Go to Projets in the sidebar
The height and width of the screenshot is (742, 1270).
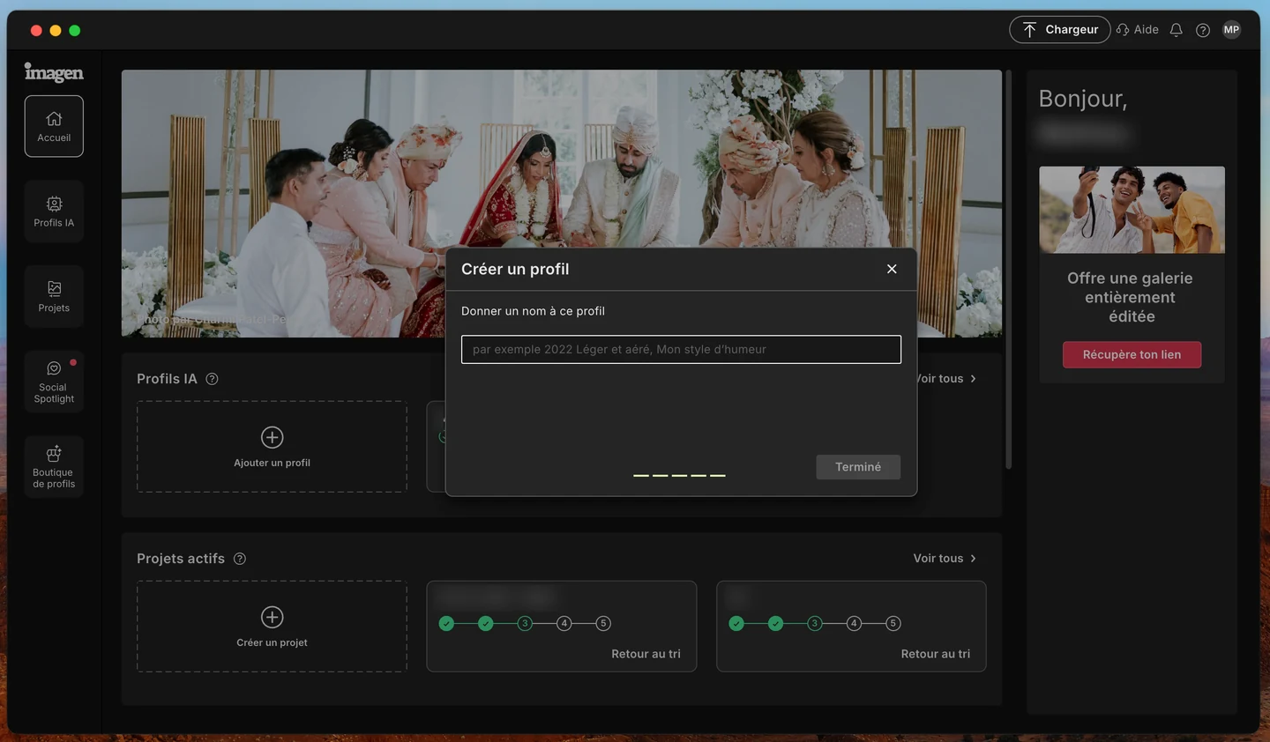click(x=54, y=296)
